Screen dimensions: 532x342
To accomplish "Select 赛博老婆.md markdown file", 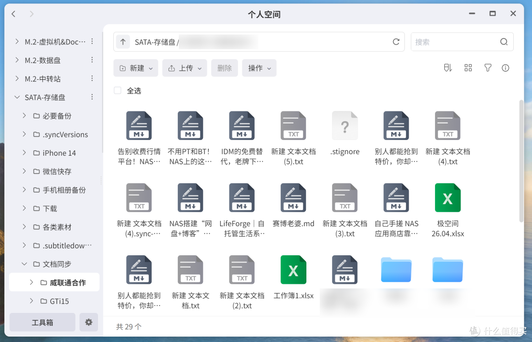I will (x=293, y=198).
